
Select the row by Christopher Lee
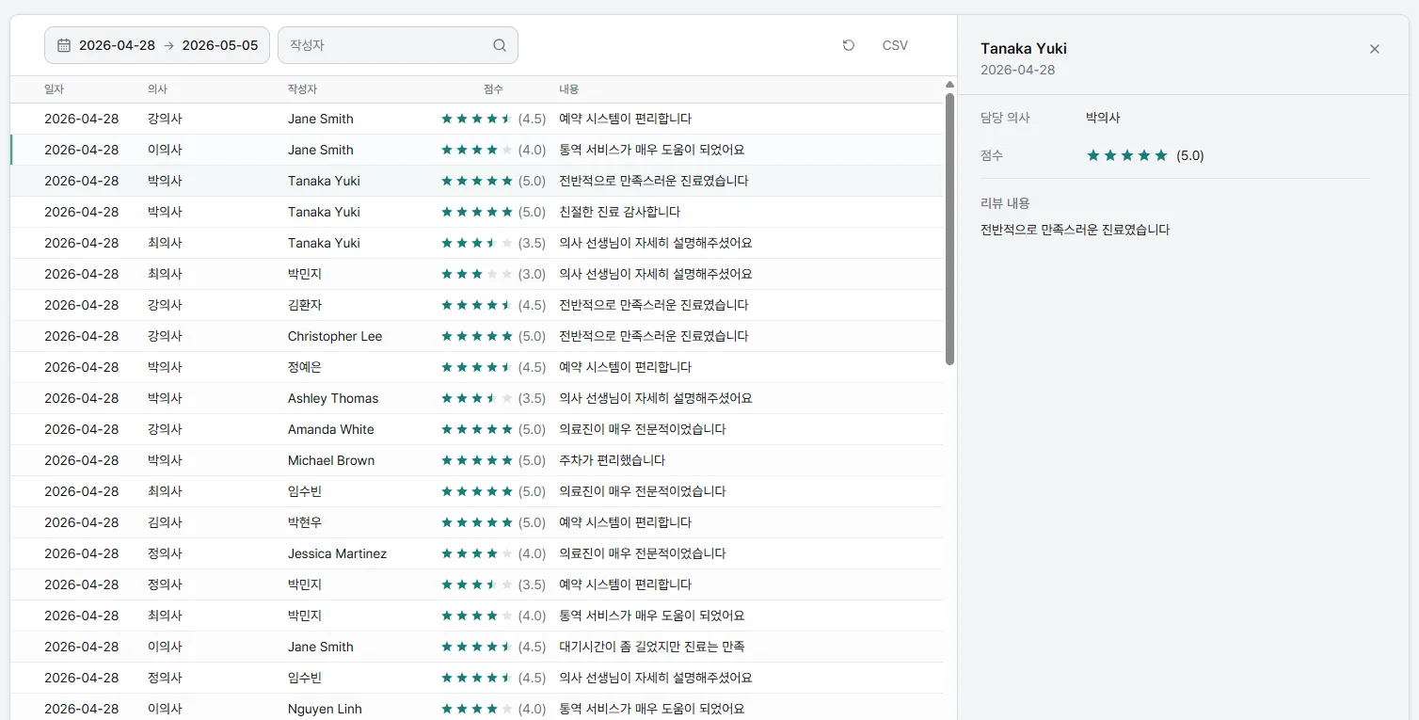[x=476, y=336]
